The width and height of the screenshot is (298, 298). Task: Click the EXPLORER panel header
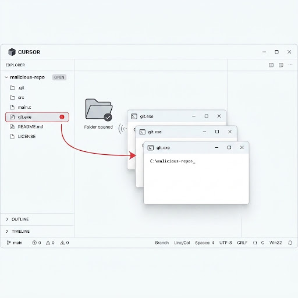15,65
